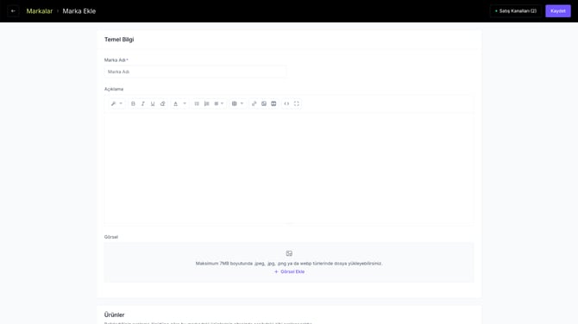Apply underline formatting in editor

tap(153, 103)
